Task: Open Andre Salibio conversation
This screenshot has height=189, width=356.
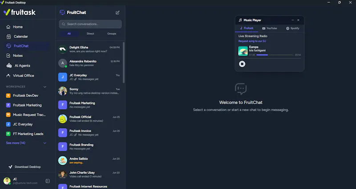Action: pos(89,161)
